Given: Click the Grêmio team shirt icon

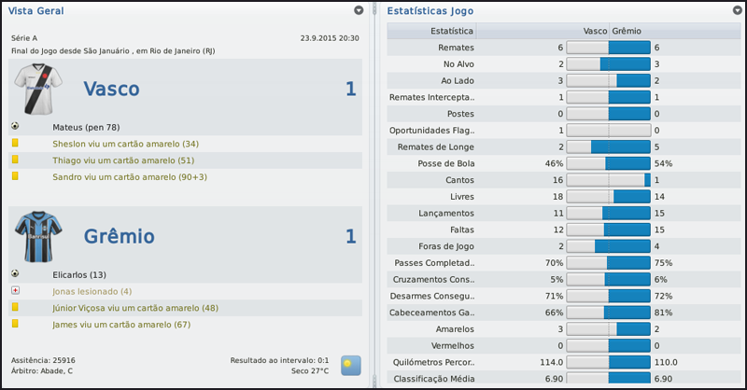Looking at the screenshot, I should tap(36, 236).
